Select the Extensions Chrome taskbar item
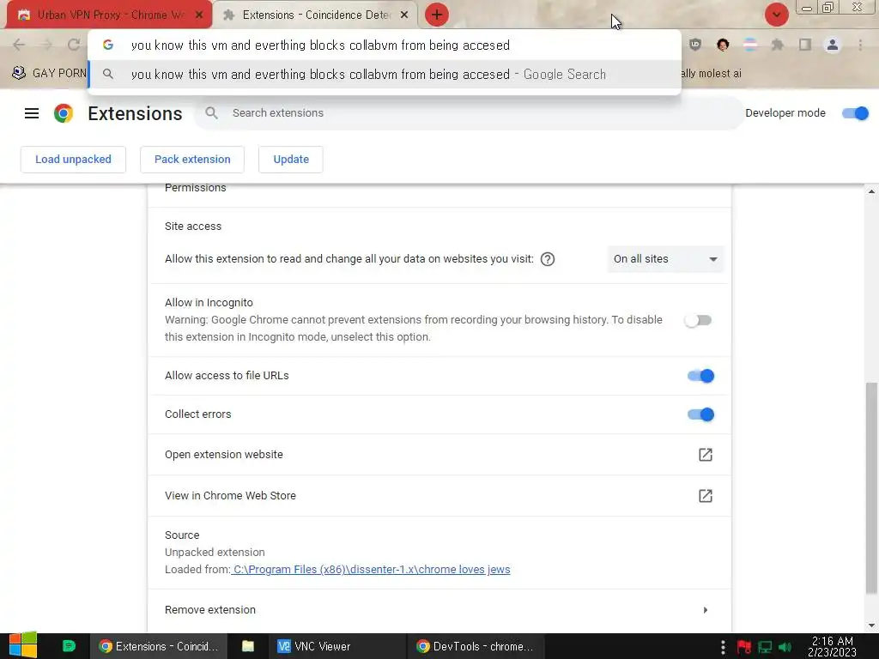879x659 pixels. (159, 646)
